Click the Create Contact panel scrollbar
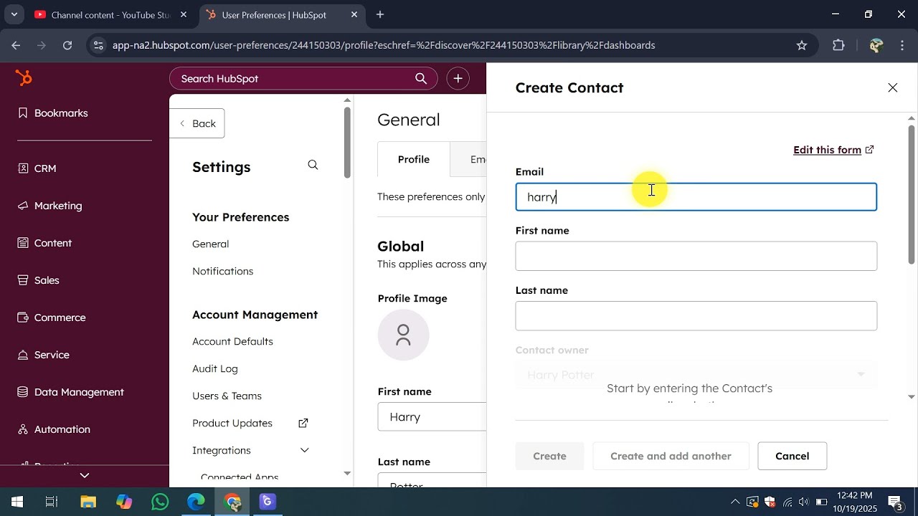This screenshot has width=918, height=516. 912,193
